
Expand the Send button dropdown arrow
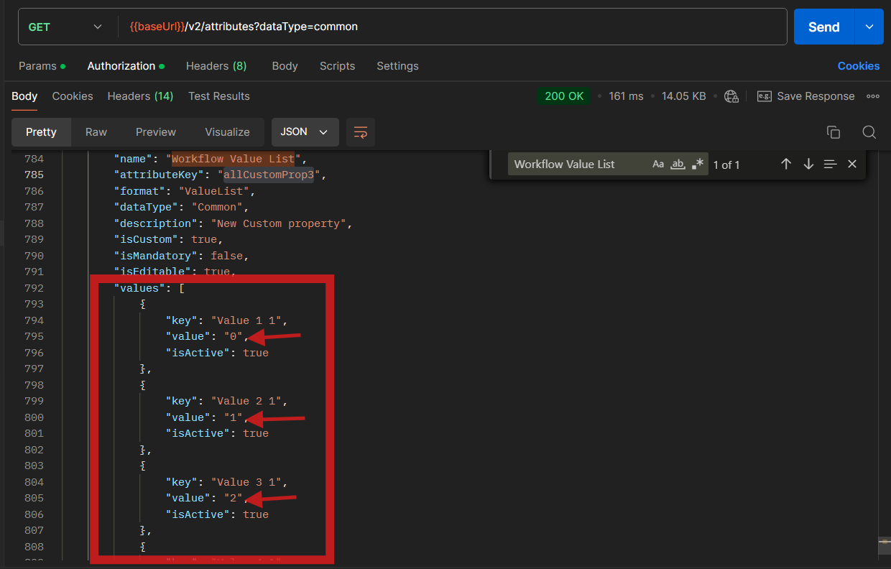click(869, 27)
